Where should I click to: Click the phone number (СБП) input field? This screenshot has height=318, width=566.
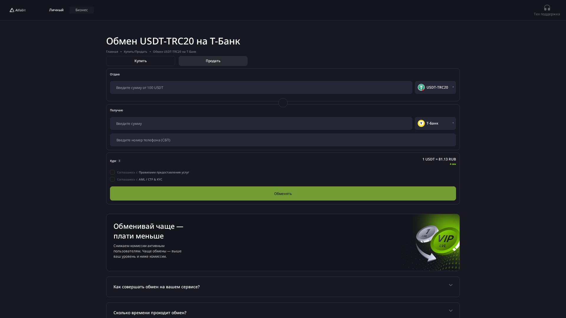(283, 140)
